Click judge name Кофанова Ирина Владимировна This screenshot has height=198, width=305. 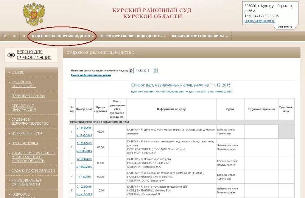click(228, 163)
